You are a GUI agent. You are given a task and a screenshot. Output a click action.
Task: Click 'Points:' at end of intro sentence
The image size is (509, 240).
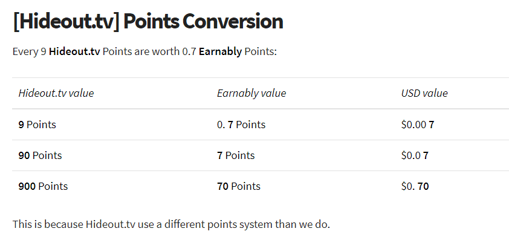pos(261,51)
